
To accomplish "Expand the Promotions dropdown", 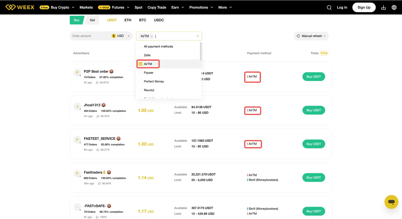I will pyautogui.click(x=201, y=8).
